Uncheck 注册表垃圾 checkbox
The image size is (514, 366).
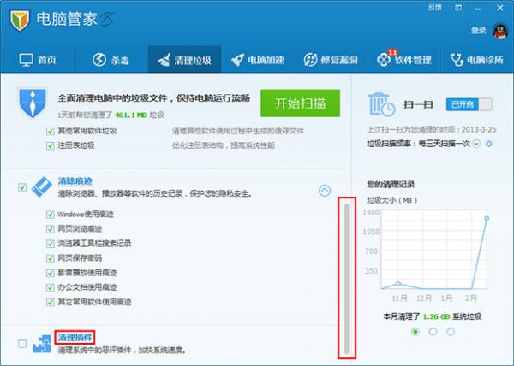[x=51, y=146]
